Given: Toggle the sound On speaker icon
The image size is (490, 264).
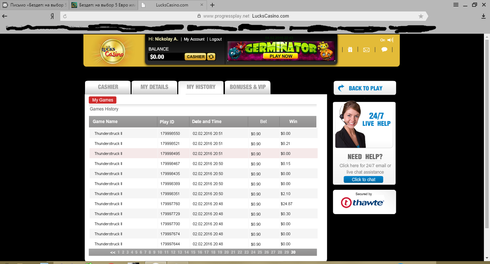Looking at the screenshot, I should pos(390,40).
